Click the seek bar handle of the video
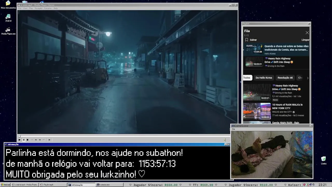 tap(19, 136)
